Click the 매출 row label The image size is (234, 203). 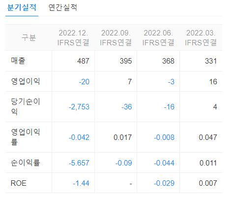[18, 61]
